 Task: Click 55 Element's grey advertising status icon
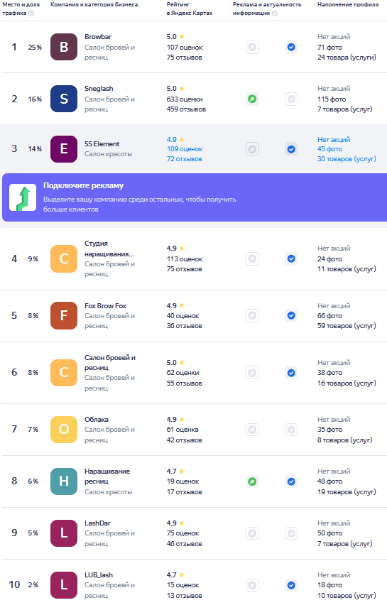pos(252,149)
